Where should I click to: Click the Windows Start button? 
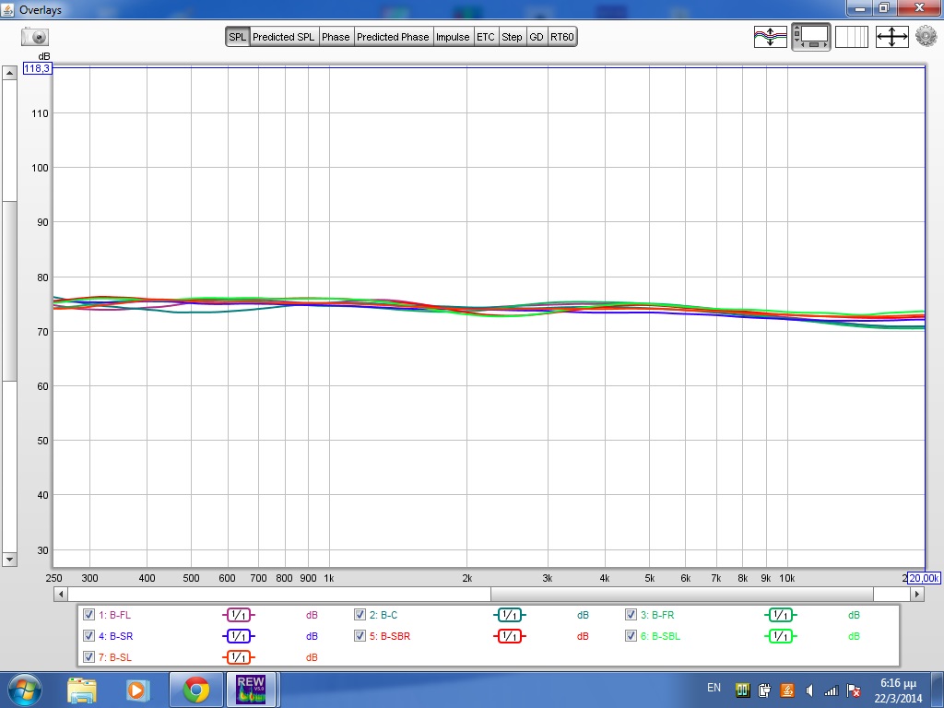click(x=25, y=690)
